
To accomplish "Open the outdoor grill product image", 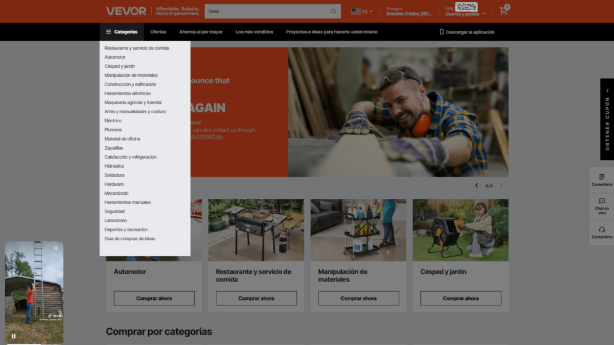I will 256,230.
